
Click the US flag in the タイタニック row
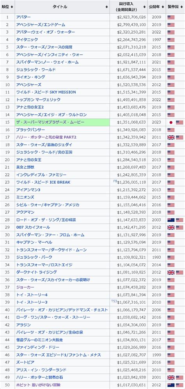coord(171,40)
